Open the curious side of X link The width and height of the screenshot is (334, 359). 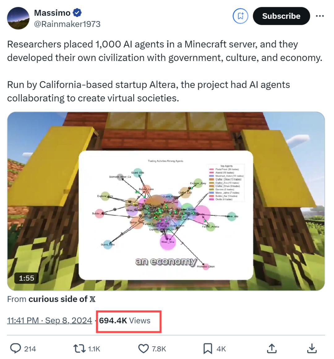point(62,299)
